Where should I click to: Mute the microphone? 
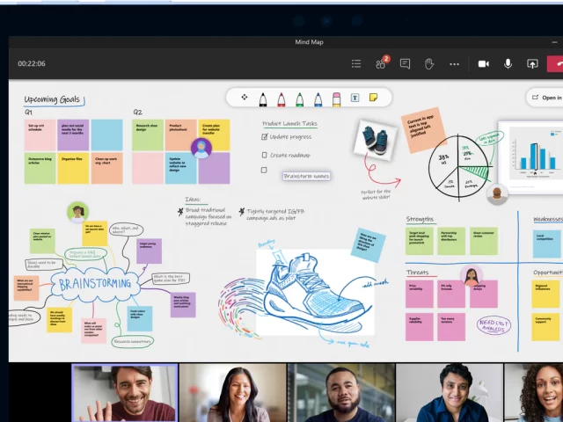pyautogui.click(x=508, y=64)
